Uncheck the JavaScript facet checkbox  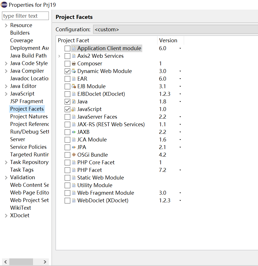click(67, 109)
